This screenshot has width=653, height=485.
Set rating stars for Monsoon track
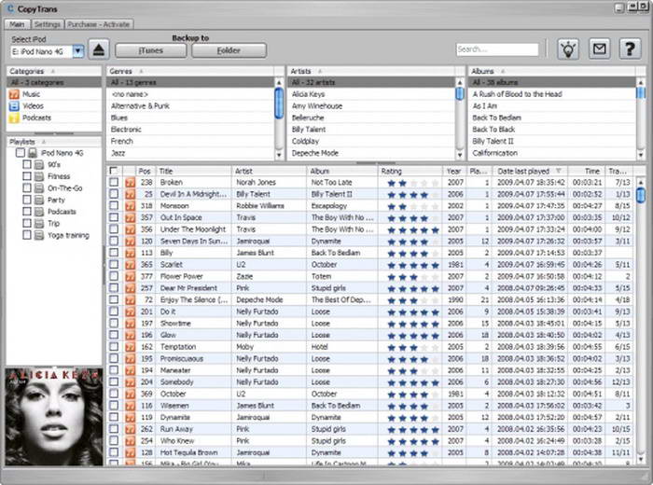pyautogui.click(x=409, y=206)
